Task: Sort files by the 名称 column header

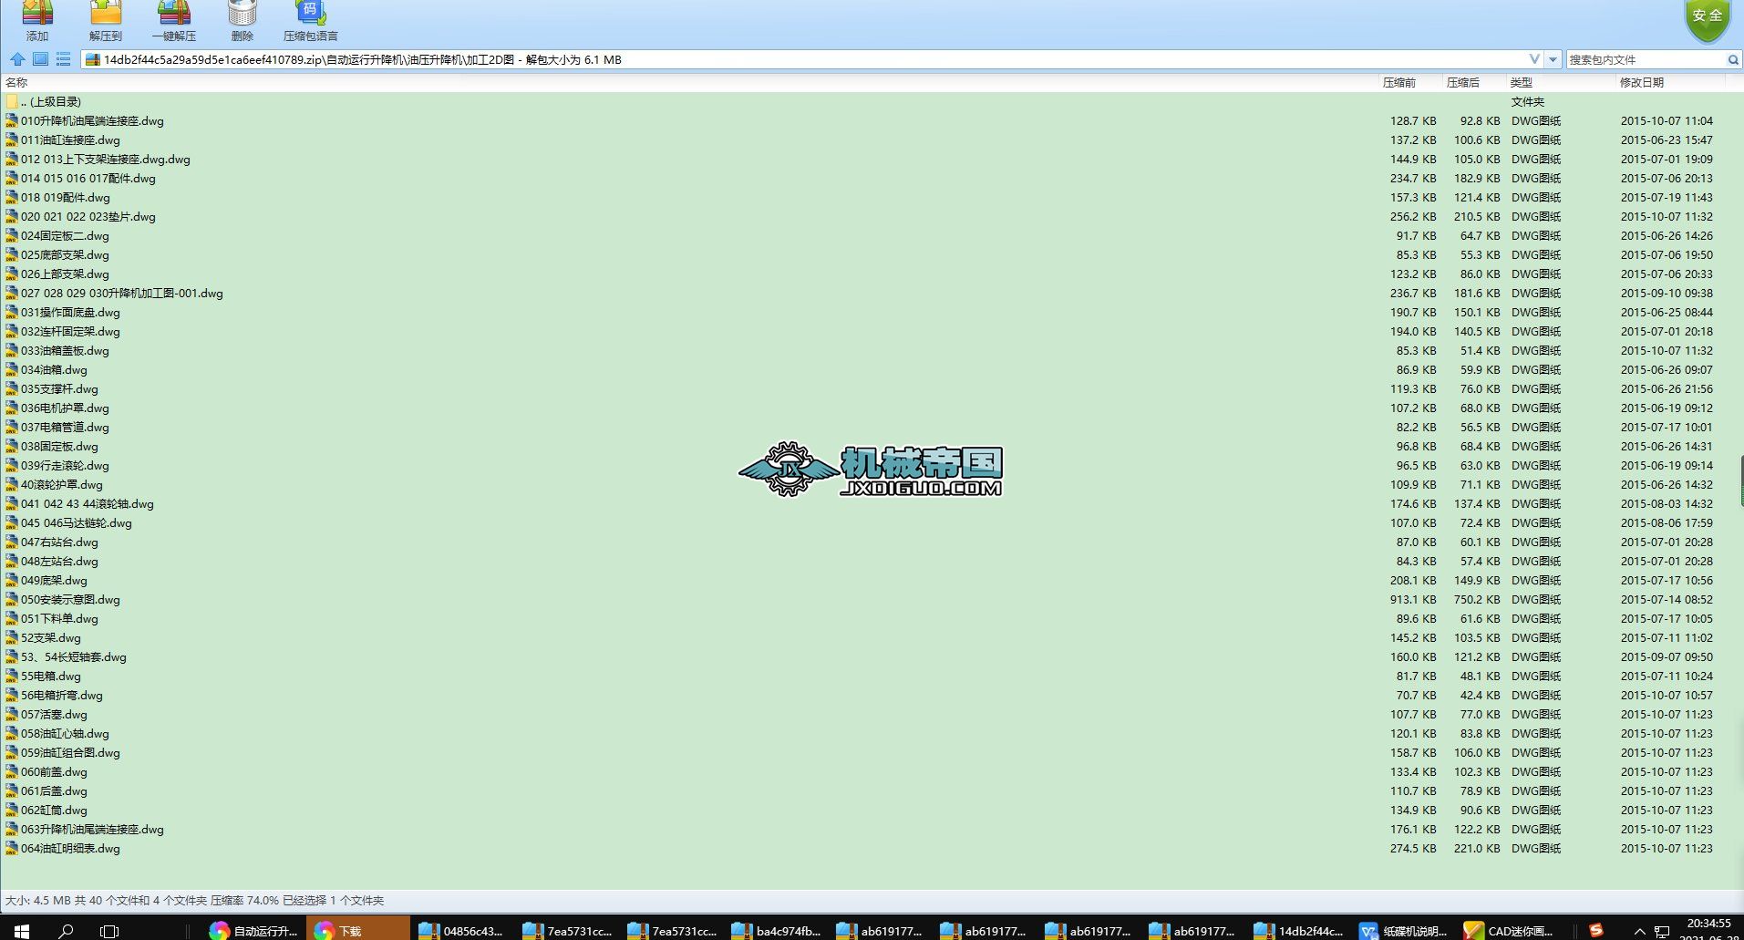Action: 16,82
